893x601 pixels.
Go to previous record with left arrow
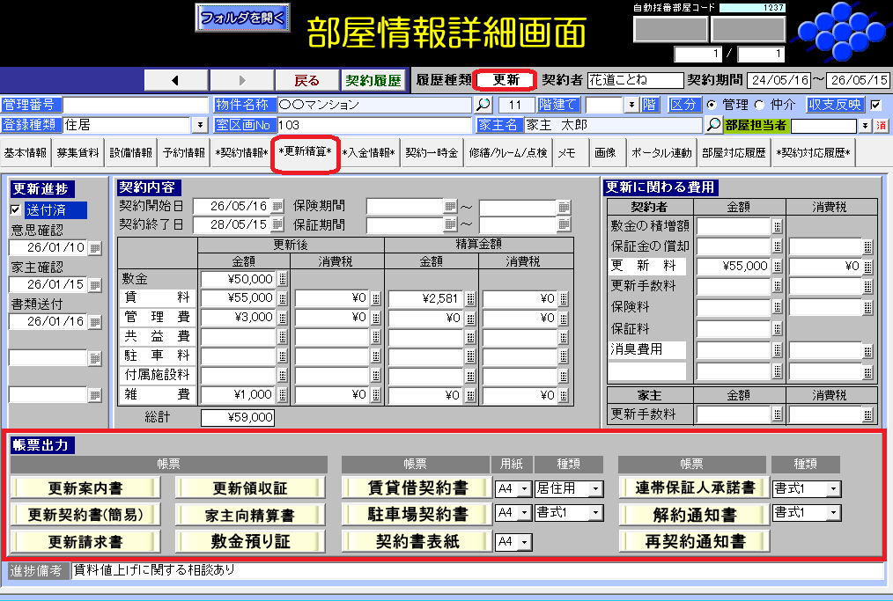point(175,80)
